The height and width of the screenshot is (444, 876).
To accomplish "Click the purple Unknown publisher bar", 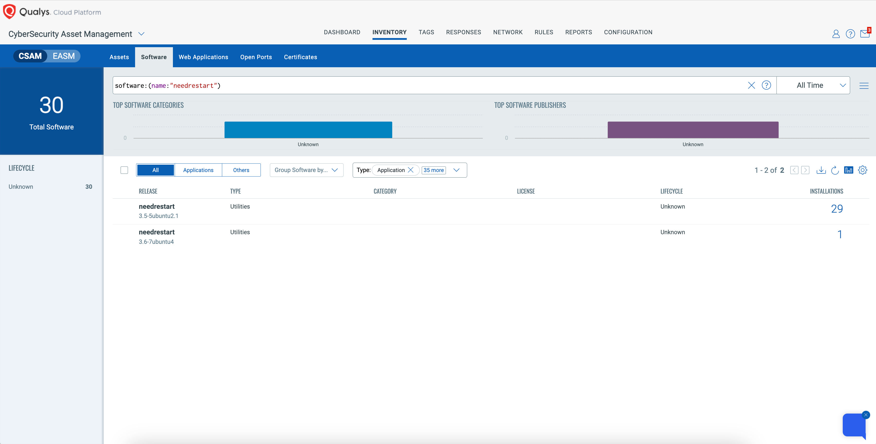I will pyautogui.click(x=693, y=130).
